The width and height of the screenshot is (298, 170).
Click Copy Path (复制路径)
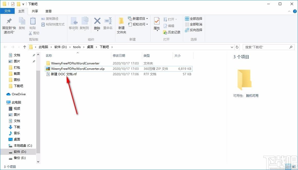50,18
